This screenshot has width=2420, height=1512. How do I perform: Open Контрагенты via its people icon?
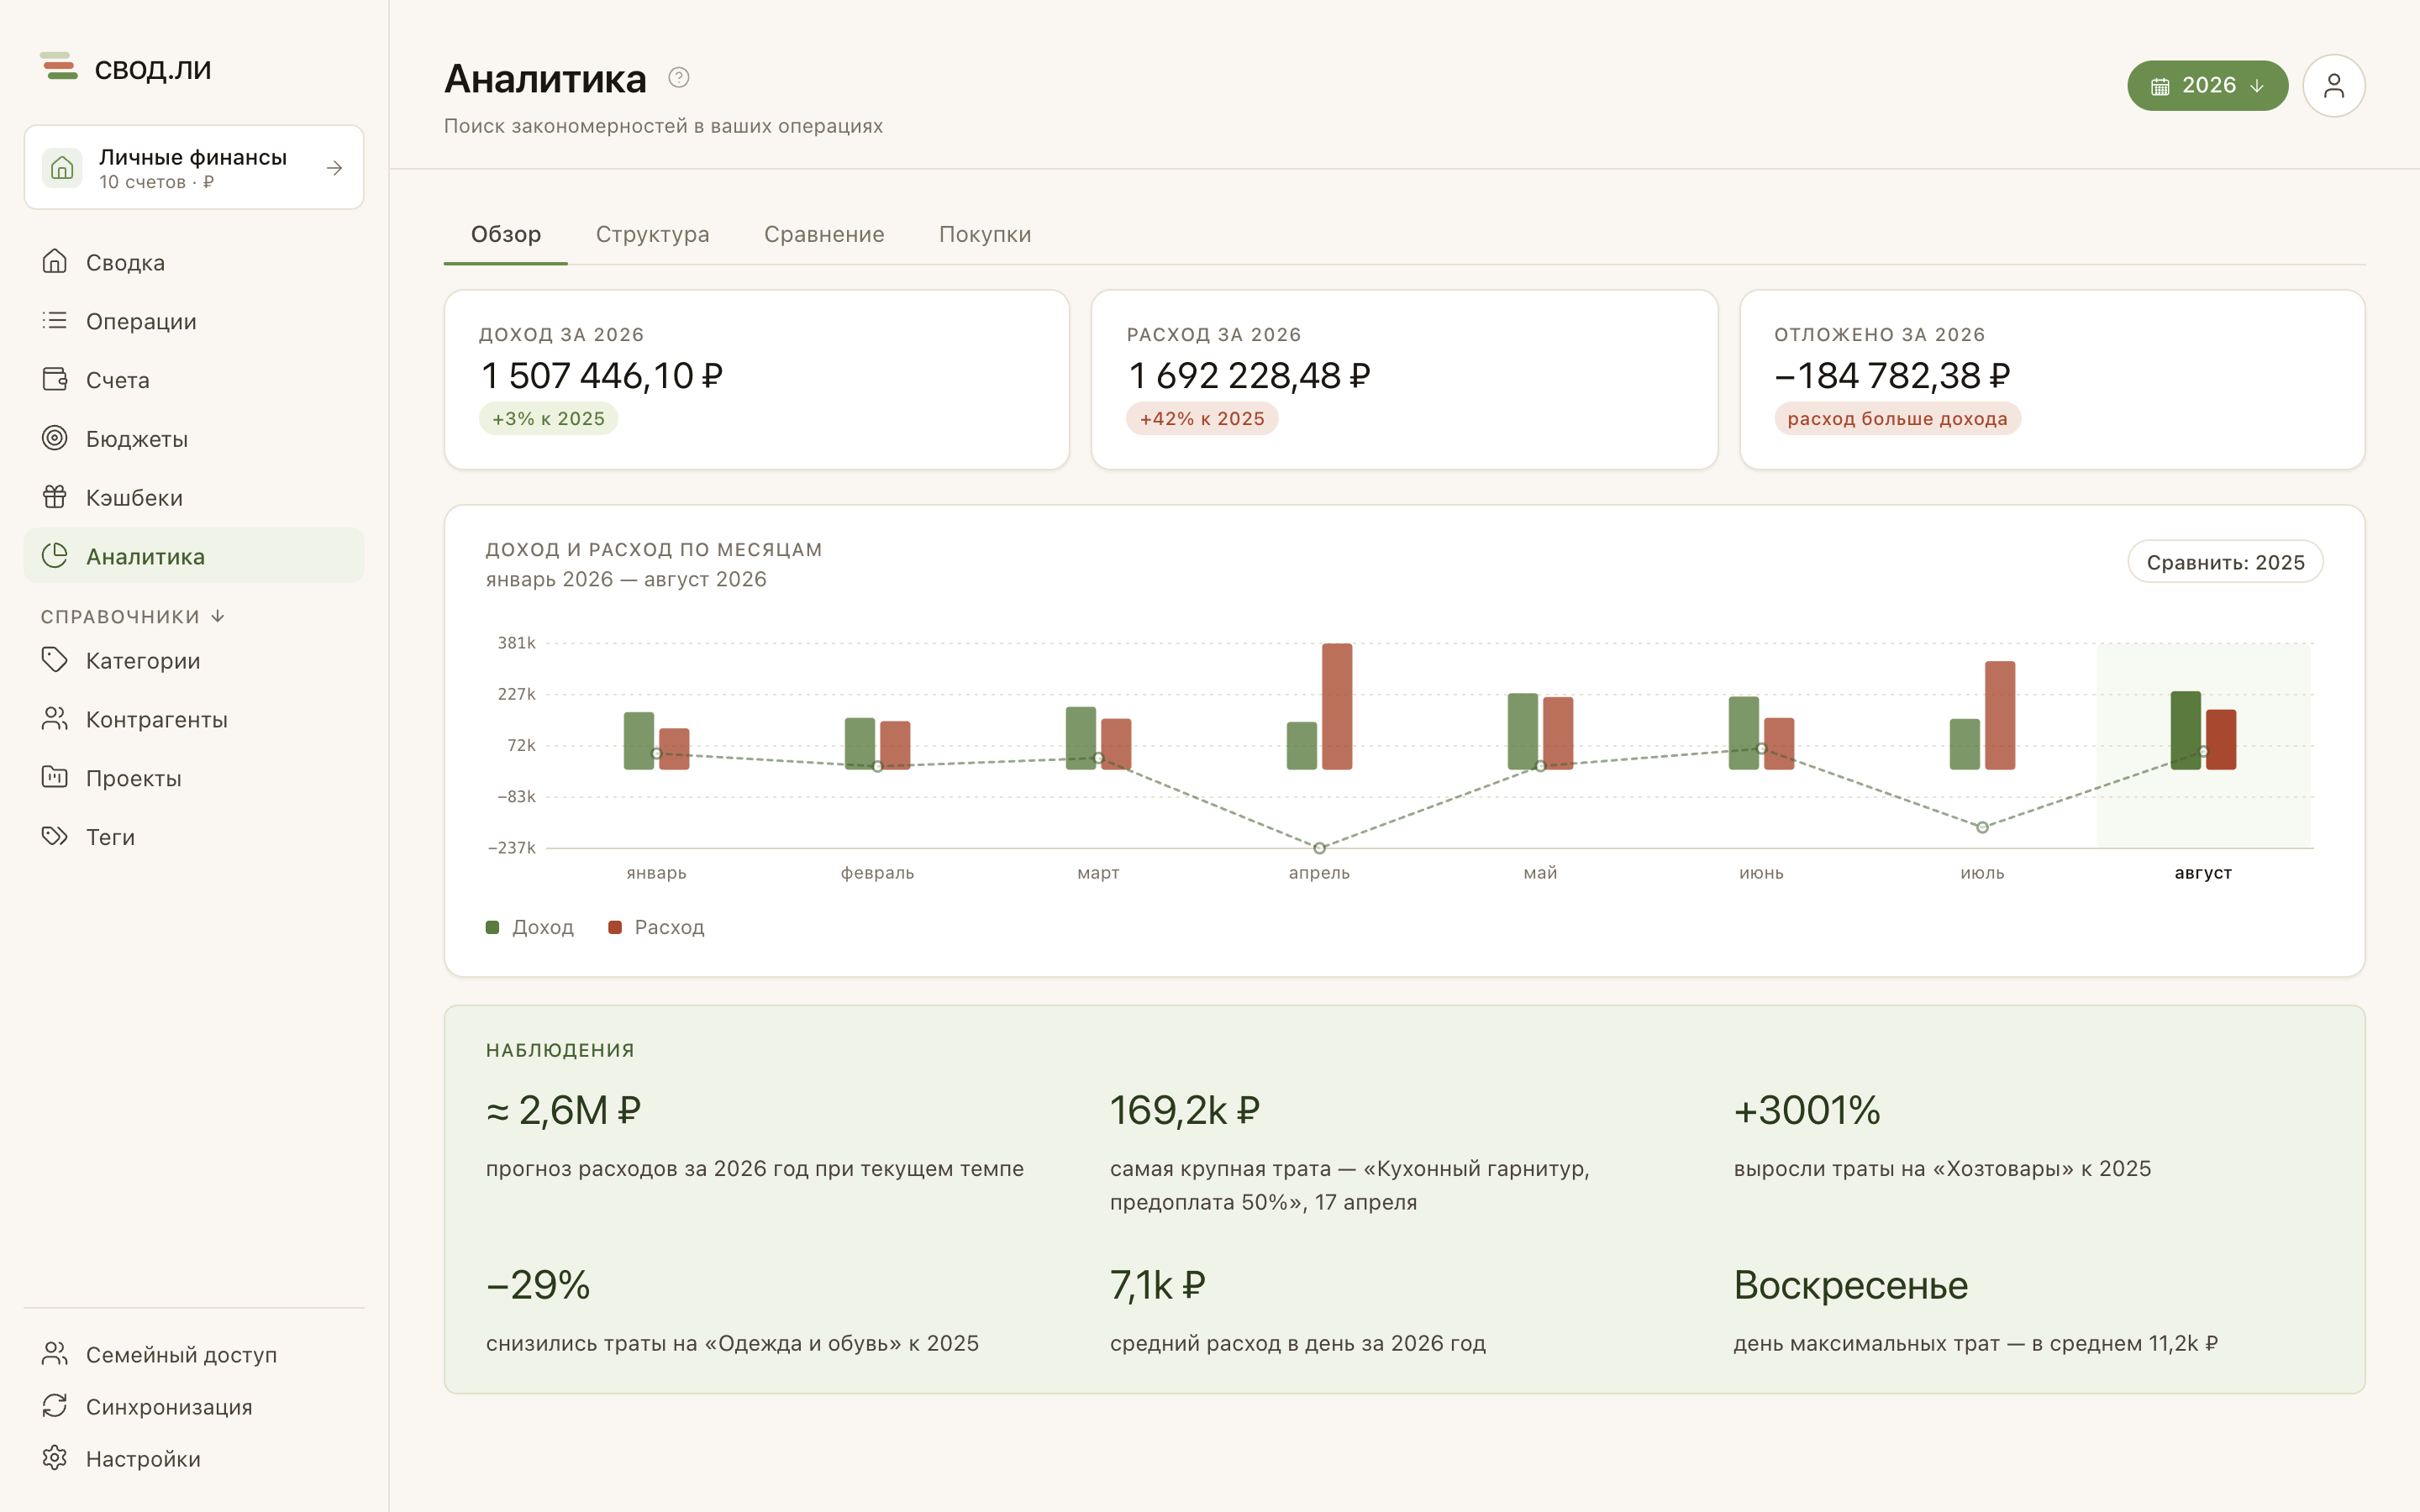pyautogui.click(x=55, y=719)
